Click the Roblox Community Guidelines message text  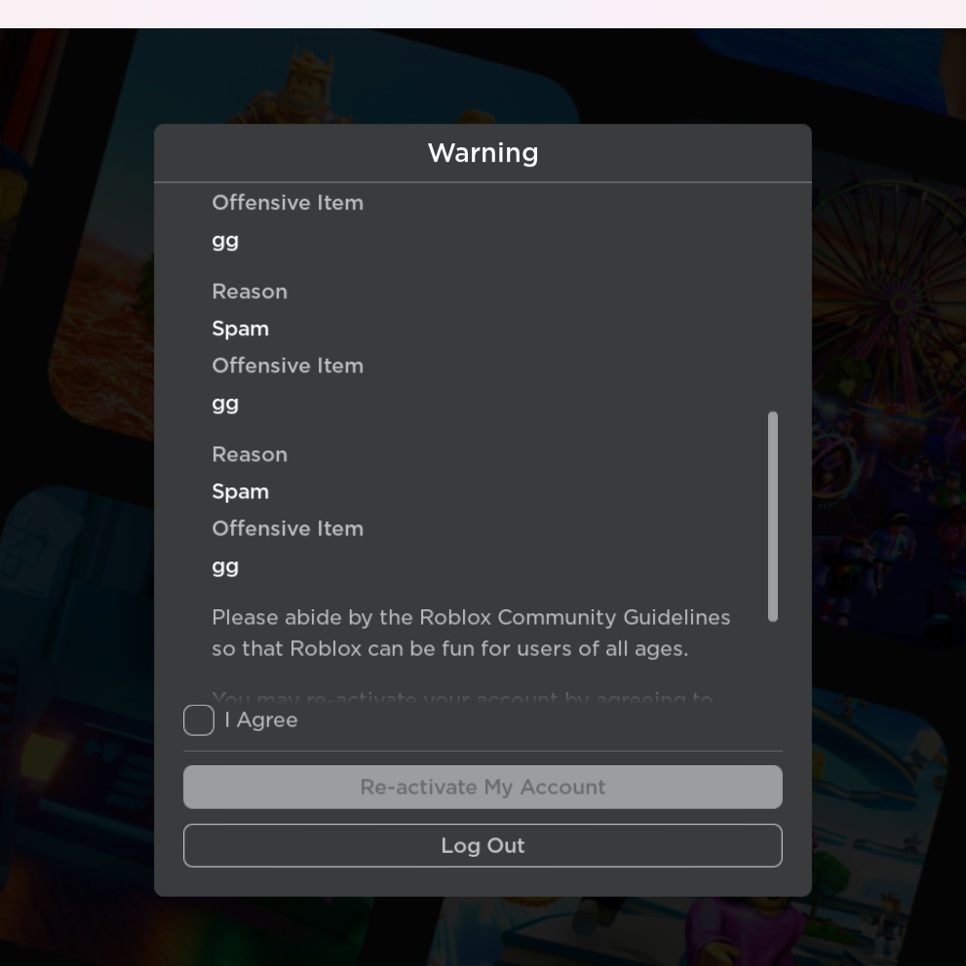(x=471, y=633)
